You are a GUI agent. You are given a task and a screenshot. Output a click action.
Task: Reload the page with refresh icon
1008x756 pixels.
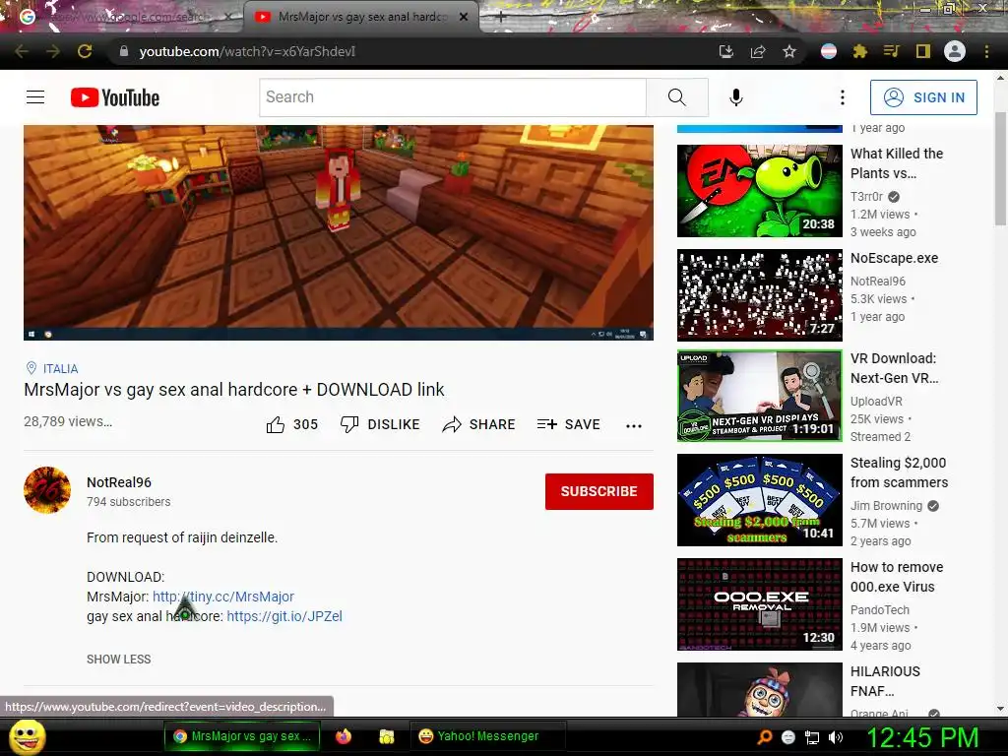pos(85,51)
